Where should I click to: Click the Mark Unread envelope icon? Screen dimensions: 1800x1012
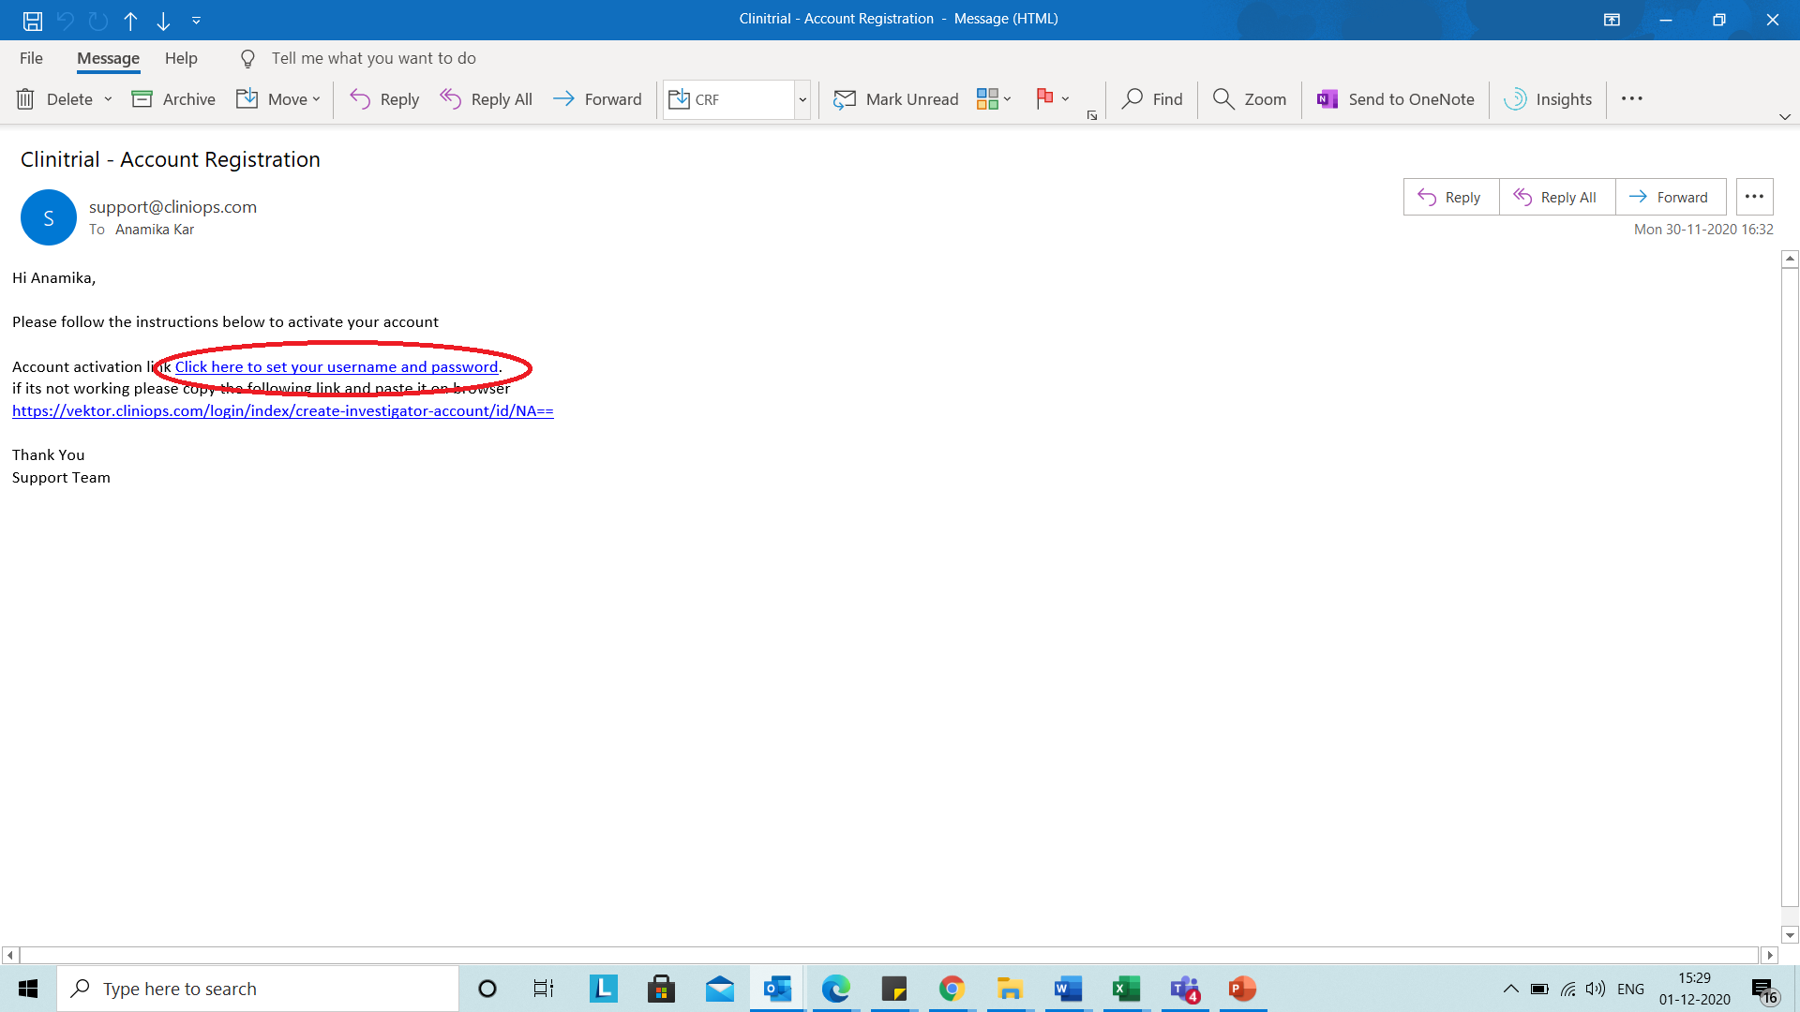(x=845, y=99)
